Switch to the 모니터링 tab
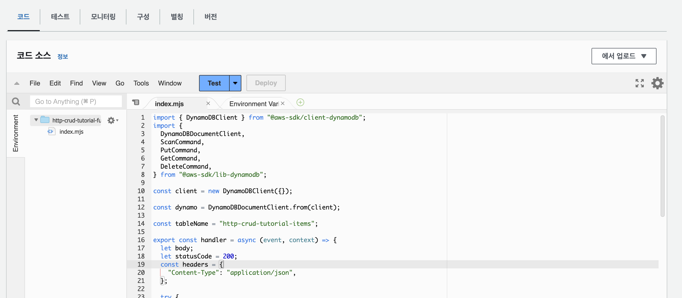The width and height of the screenshot is (682, 298). (103, 17)
